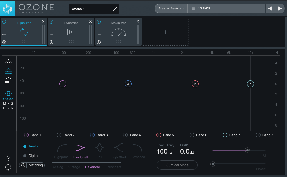Image resolution: width=287 pixels, height=177 pixels.
Task: Open the Band 3 tab
Action: (102, 135)
